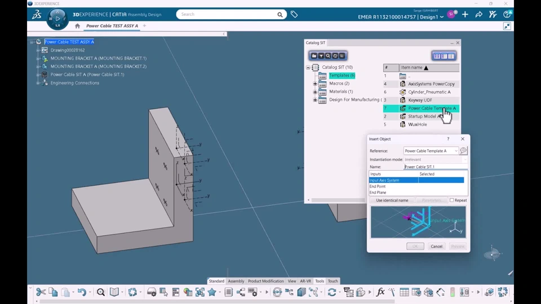Click the tag icon beside search bar
The height and width of the screenshot is (304, 541).
(x=294, y=14)
